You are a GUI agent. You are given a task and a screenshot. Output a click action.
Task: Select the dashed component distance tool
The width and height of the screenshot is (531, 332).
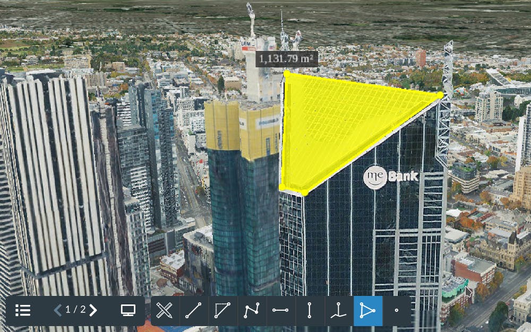pos(223,311)
